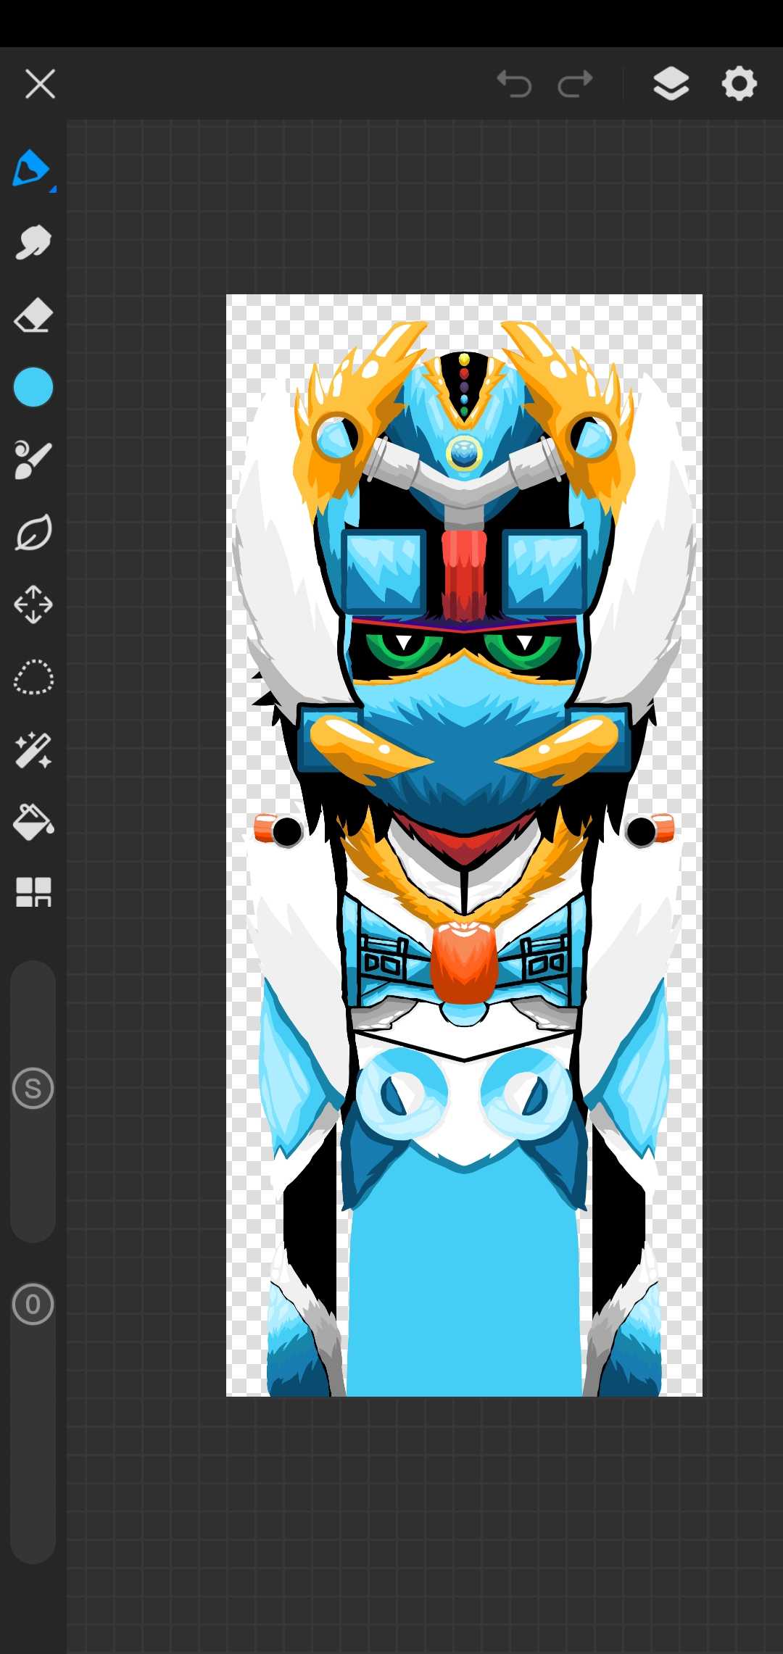The width and height of the screenshot is (783, 1654).
Task: Undo the last stroke
Action: tap(514, 84)
